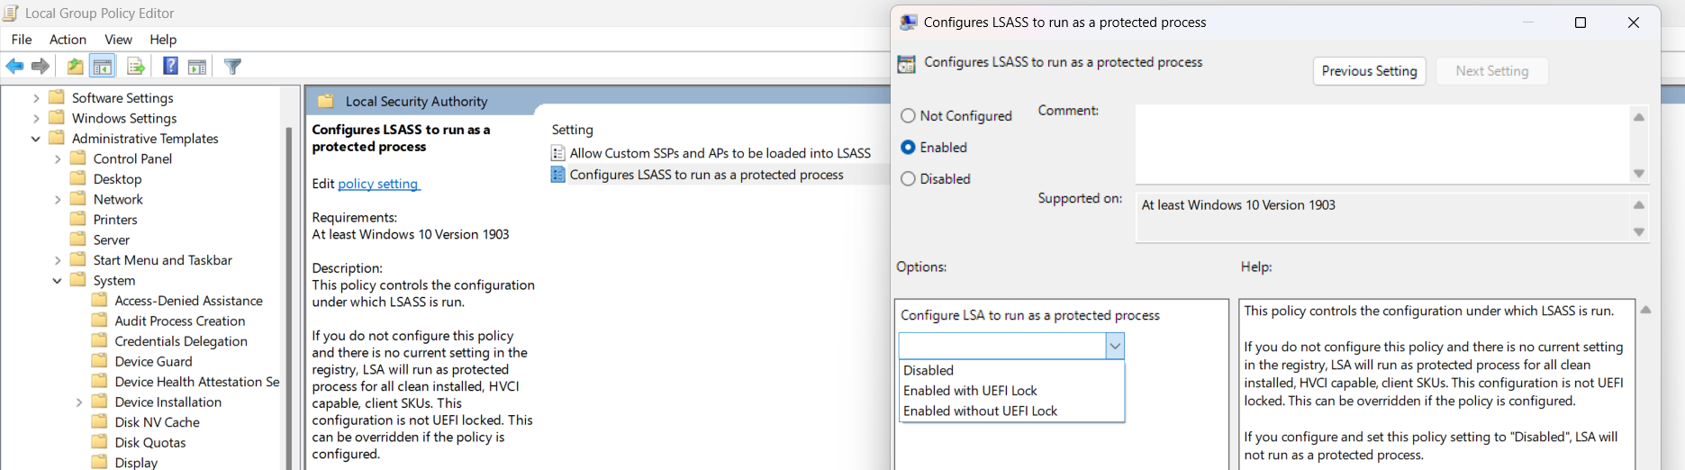Export the list using the toolbar icon
The width and height of the screenshot is (1685, 470).
[136, 66]
